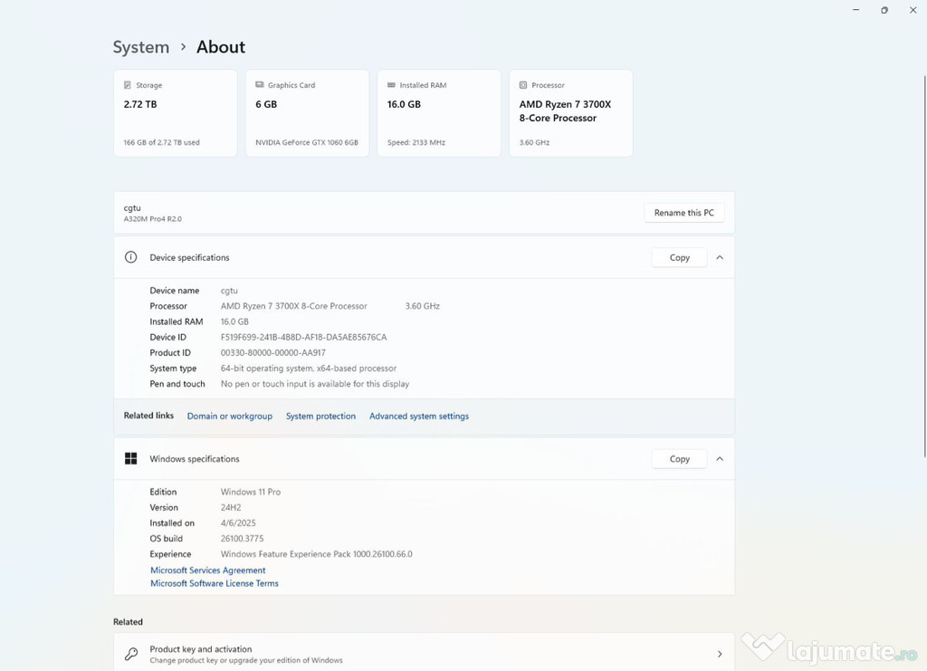927x671 pixels.
Task: Collapse the Windows specifications section
Action: pos(720,459)
